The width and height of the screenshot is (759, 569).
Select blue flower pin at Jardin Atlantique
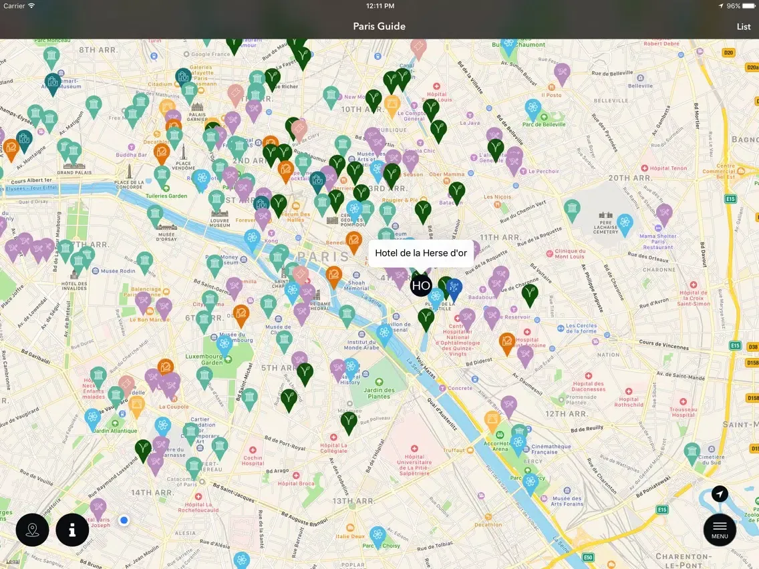point(92,417)
